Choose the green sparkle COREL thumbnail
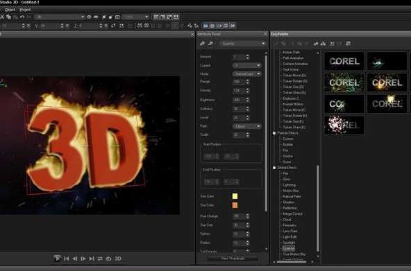 344,82
